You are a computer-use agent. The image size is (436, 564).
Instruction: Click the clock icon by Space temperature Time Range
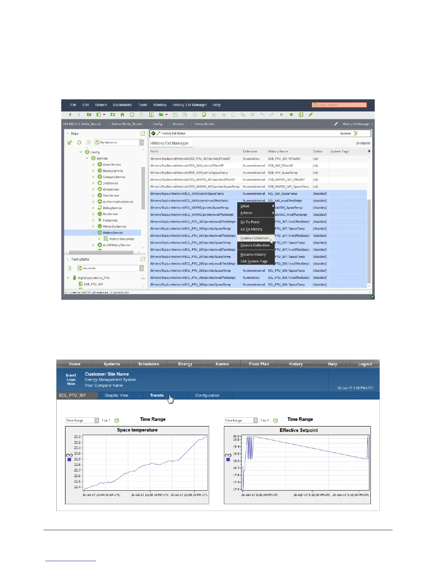tap(116, 421)
